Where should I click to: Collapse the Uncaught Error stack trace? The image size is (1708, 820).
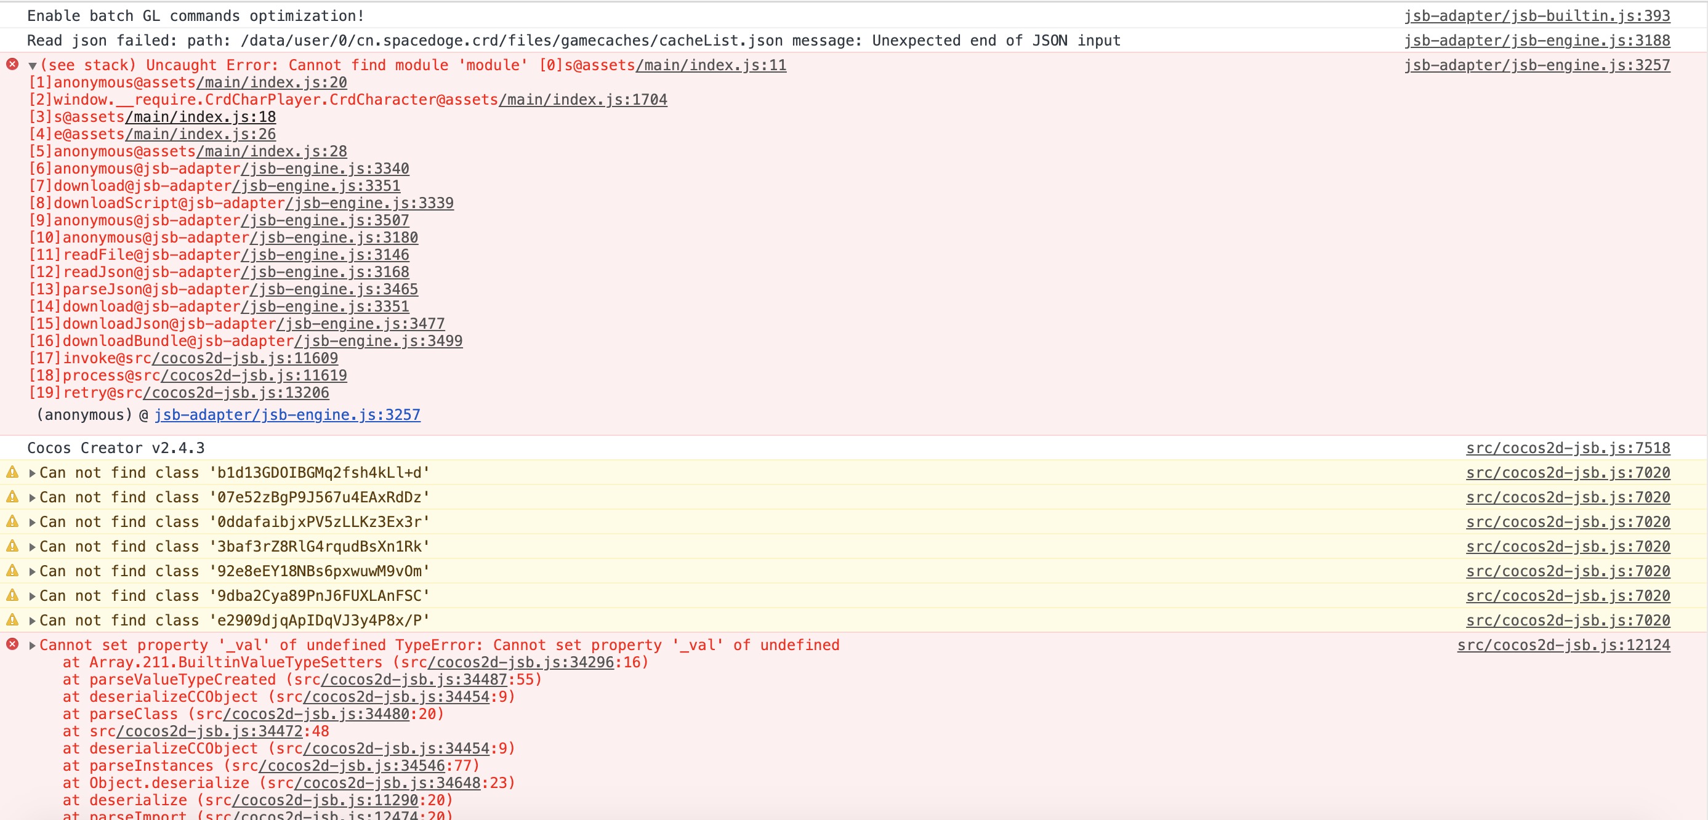32,66
